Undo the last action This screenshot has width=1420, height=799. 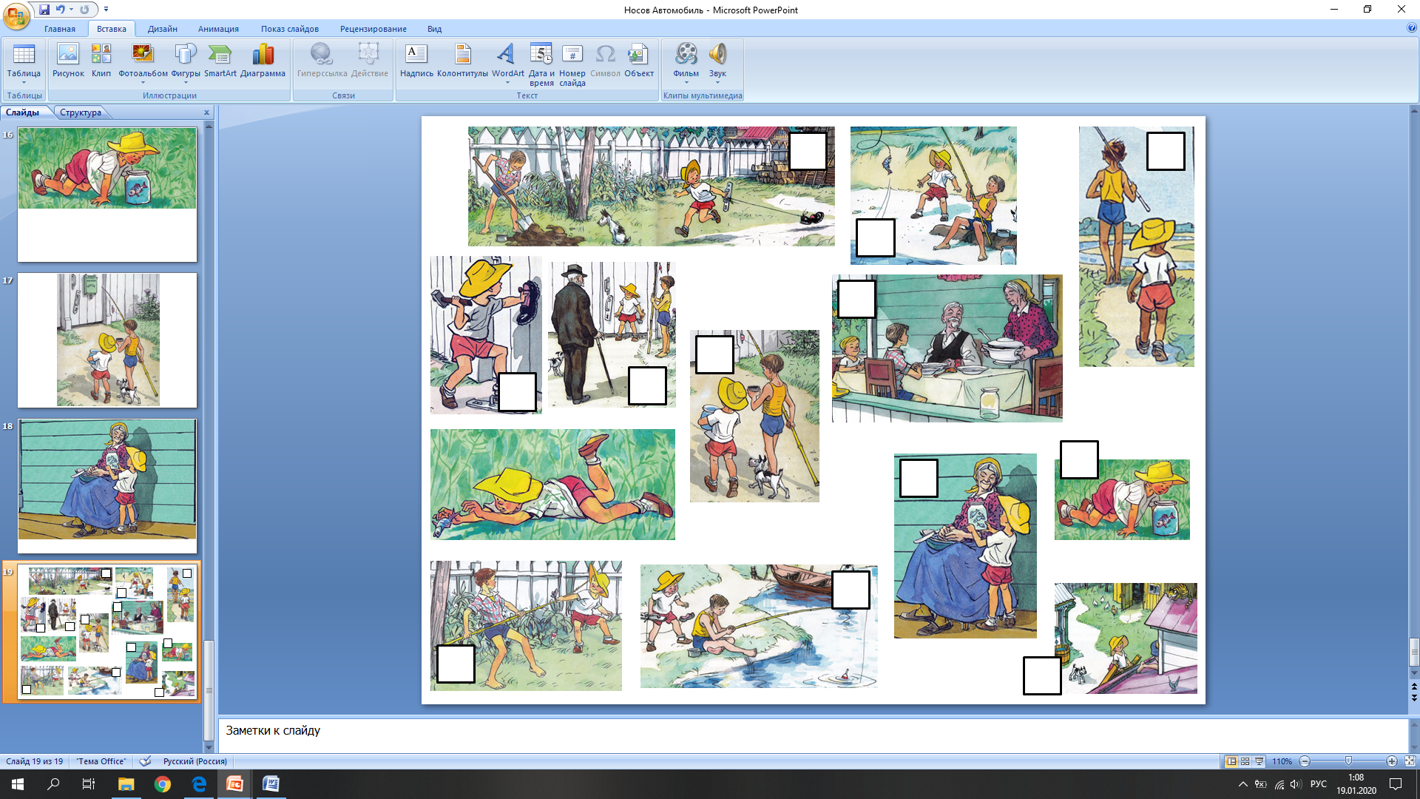[x=60, y=10]
